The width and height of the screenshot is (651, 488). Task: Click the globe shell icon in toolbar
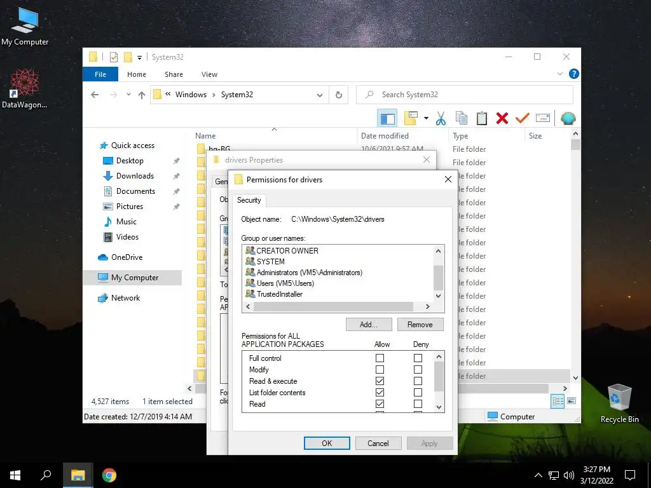568,118
